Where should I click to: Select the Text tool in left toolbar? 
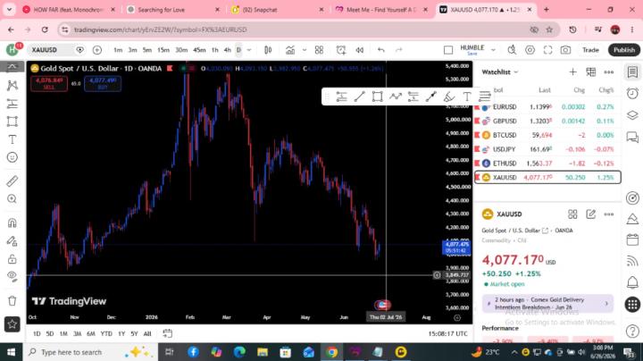click(13, 139)
